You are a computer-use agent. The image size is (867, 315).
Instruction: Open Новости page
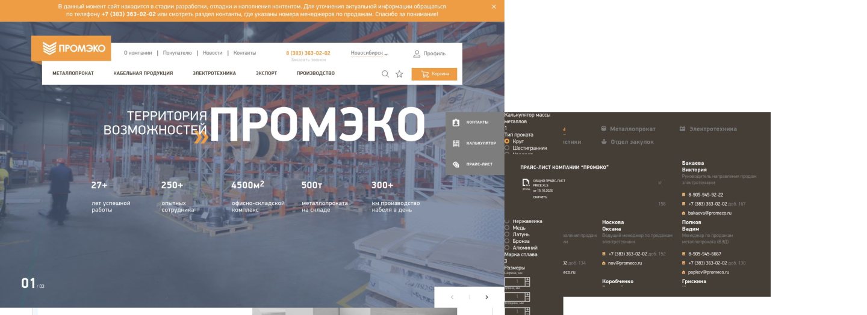coord(213,53)
